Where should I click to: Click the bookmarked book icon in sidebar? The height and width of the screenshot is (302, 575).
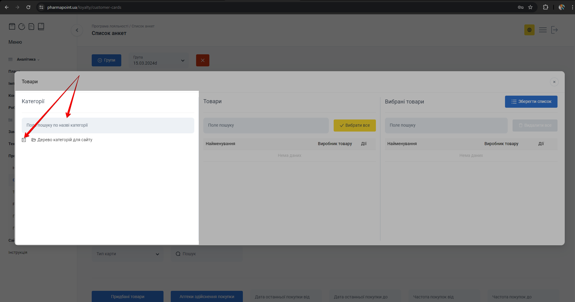coord(41,27)
